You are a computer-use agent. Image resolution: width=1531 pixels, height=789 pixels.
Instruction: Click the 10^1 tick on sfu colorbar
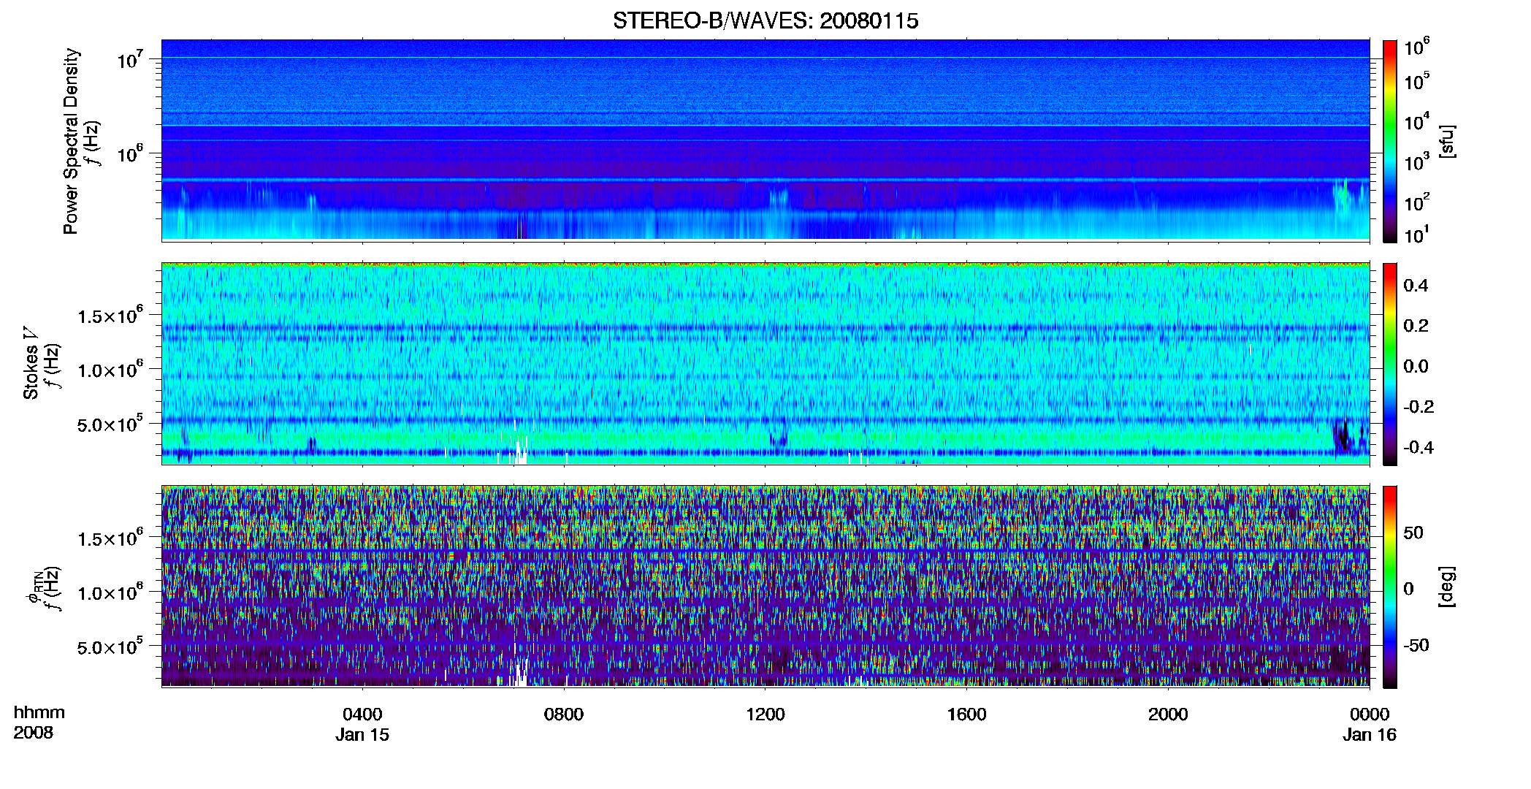click(1416, 235)
